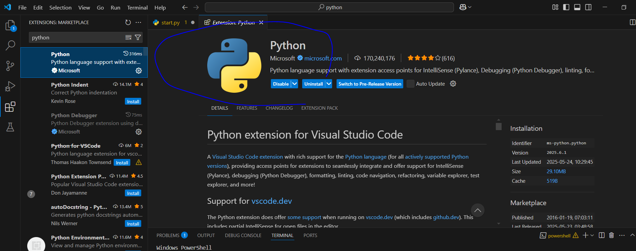Toggle the Auto Update checkbox
This screenshot has width=636, height=251.
click(411, 84)
